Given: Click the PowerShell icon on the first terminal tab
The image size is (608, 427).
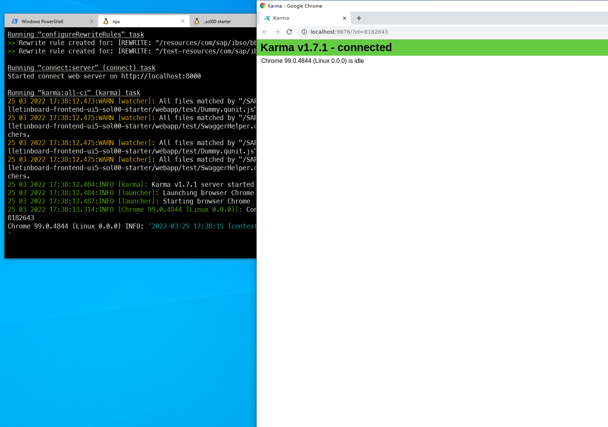Looking at the screenshot, I should coord(15,21).
